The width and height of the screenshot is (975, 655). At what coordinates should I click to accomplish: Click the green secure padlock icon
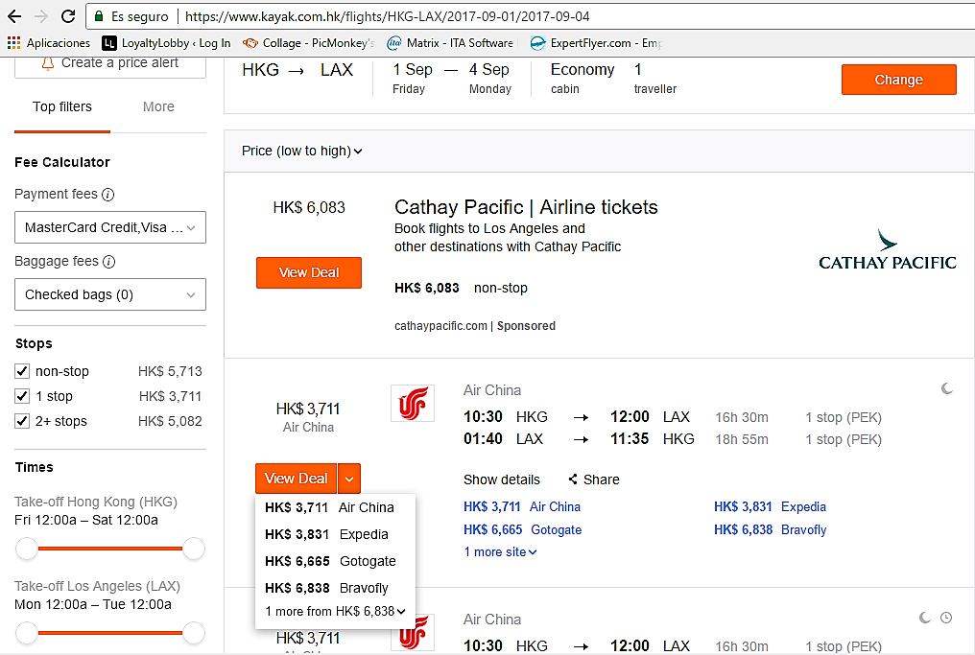(x=99, y=16)
